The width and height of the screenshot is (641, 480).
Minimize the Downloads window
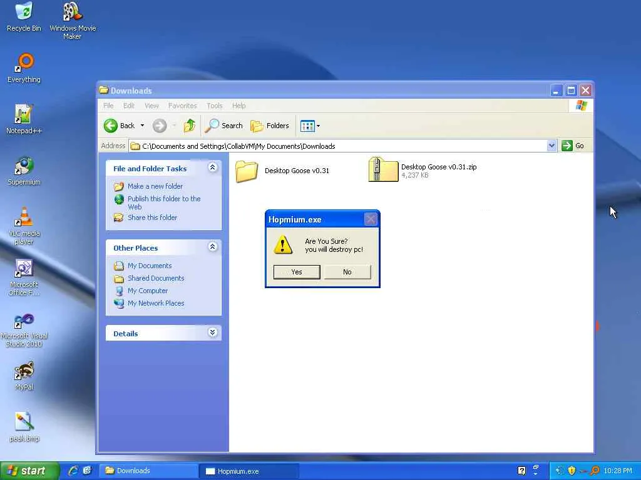pos(556,91)
